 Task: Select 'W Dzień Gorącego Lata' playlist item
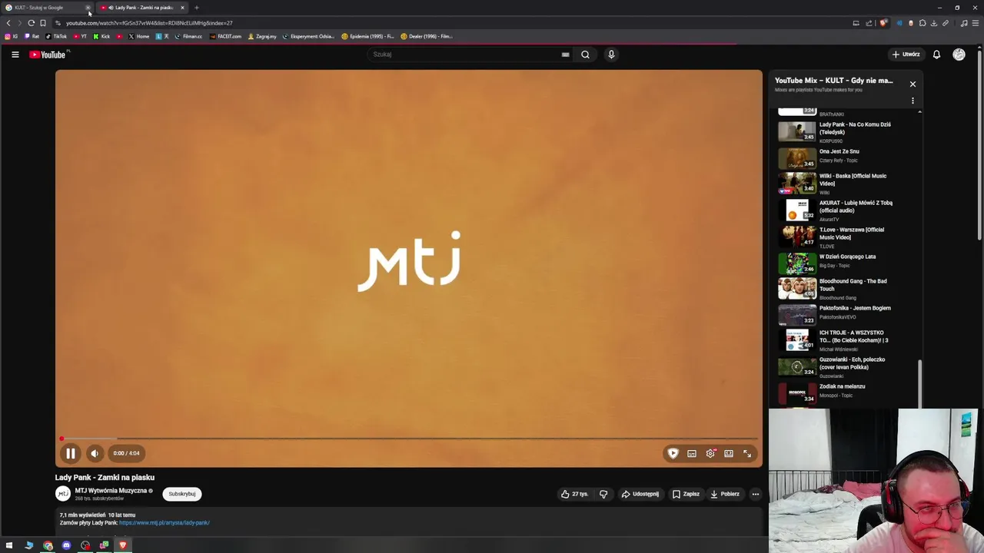tap(846, 263)
